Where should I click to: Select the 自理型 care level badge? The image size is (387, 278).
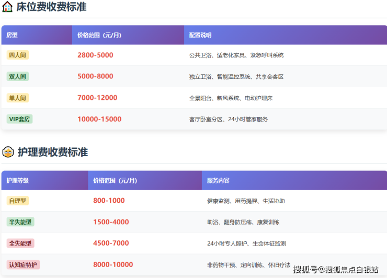(18, 201)
